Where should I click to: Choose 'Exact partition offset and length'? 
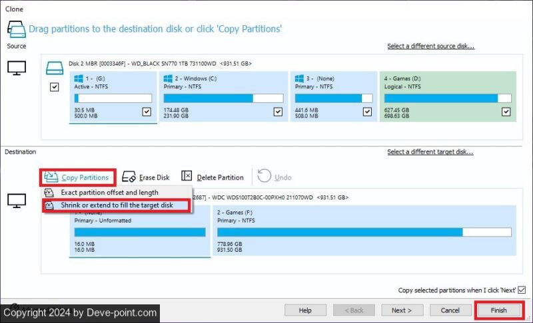(x=109, y=193)
